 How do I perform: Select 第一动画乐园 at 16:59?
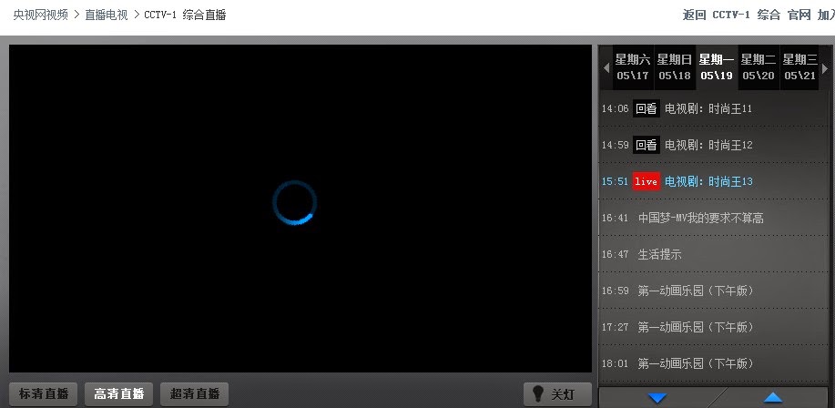[x=714, y=291]
